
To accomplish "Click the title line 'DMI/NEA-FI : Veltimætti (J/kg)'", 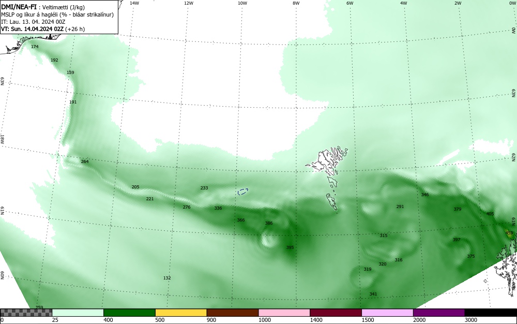I will (x=43, y=7).
